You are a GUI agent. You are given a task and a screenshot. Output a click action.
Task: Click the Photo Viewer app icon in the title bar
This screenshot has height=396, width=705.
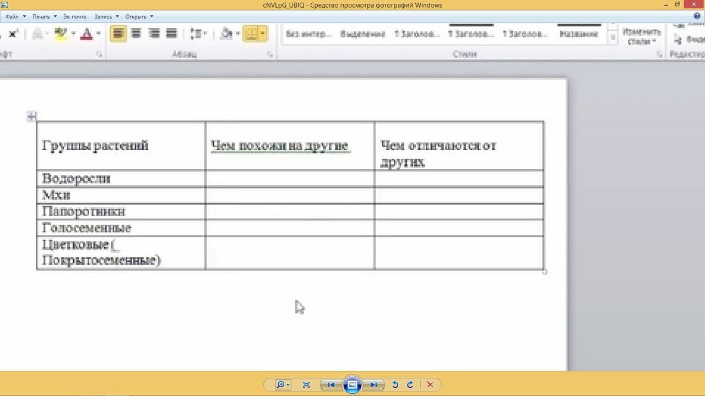4,5
